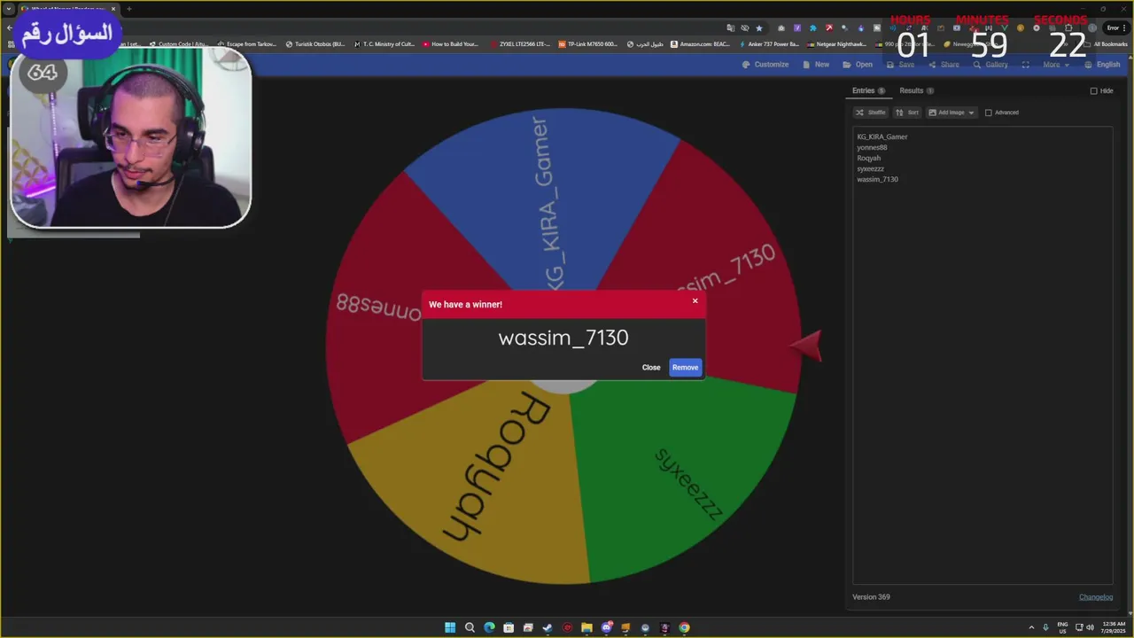Click the Close button in the winner dialog
1134x638 pixels.
(651, 368)
